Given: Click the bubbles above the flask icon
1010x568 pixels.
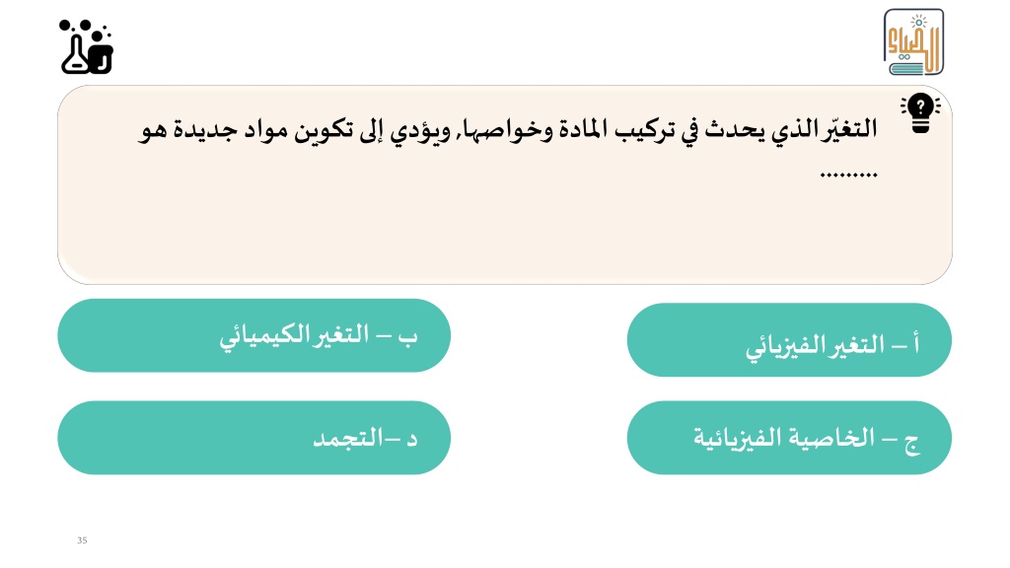Looking at the screenshot, I should click(84, 27).
